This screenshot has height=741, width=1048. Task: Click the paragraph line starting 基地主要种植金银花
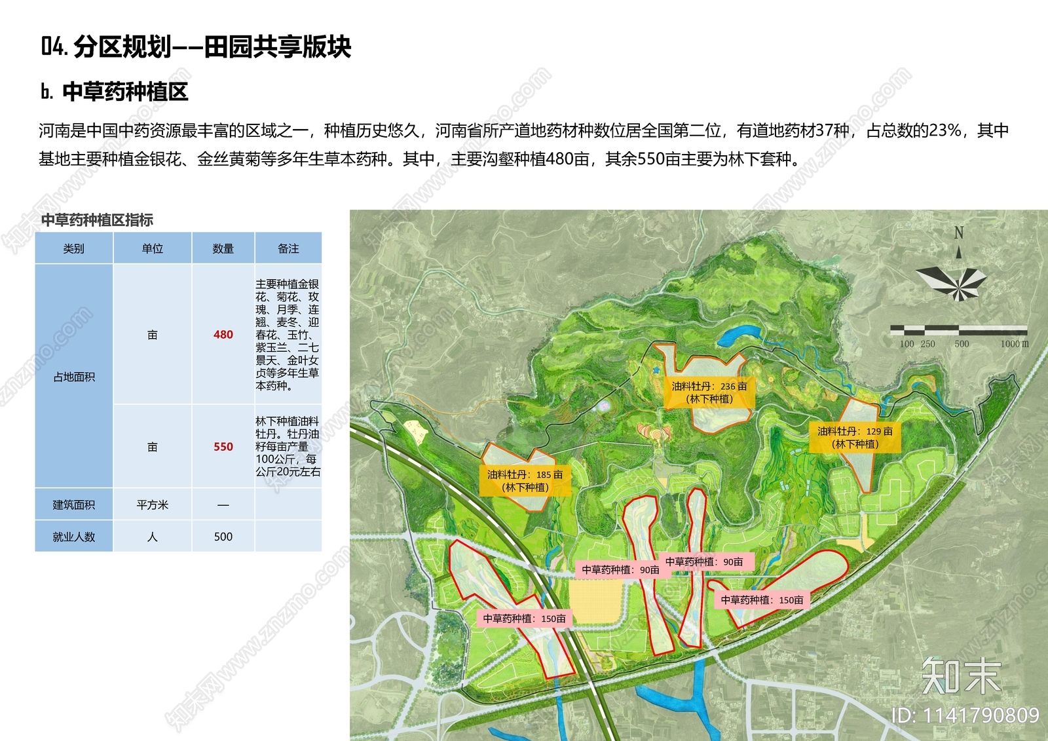click(x=419, y=159)
